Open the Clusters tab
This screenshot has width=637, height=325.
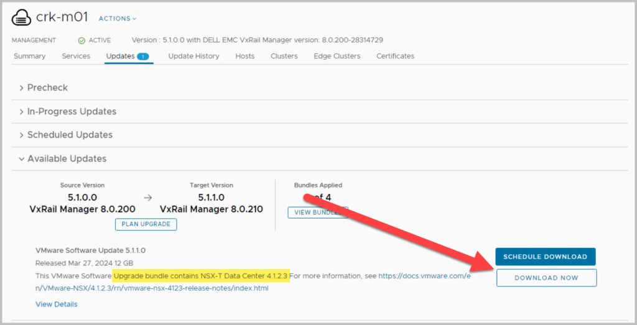coord(284,56)
